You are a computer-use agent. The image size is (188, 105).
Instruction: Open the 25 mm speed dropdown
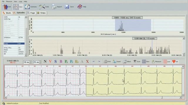37,62
